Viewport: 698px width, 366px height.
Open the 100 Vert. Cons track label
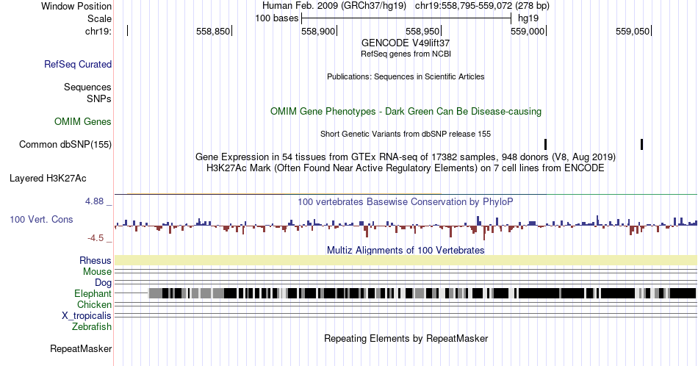click(41, 219)
